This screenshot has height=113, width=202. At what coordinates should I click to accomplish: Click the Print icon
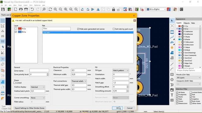coord(21,9)
